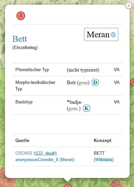This screenshot has height=187, width=134.
Task: Click the VA label in Basistyp row
Action: coord(117,102)
